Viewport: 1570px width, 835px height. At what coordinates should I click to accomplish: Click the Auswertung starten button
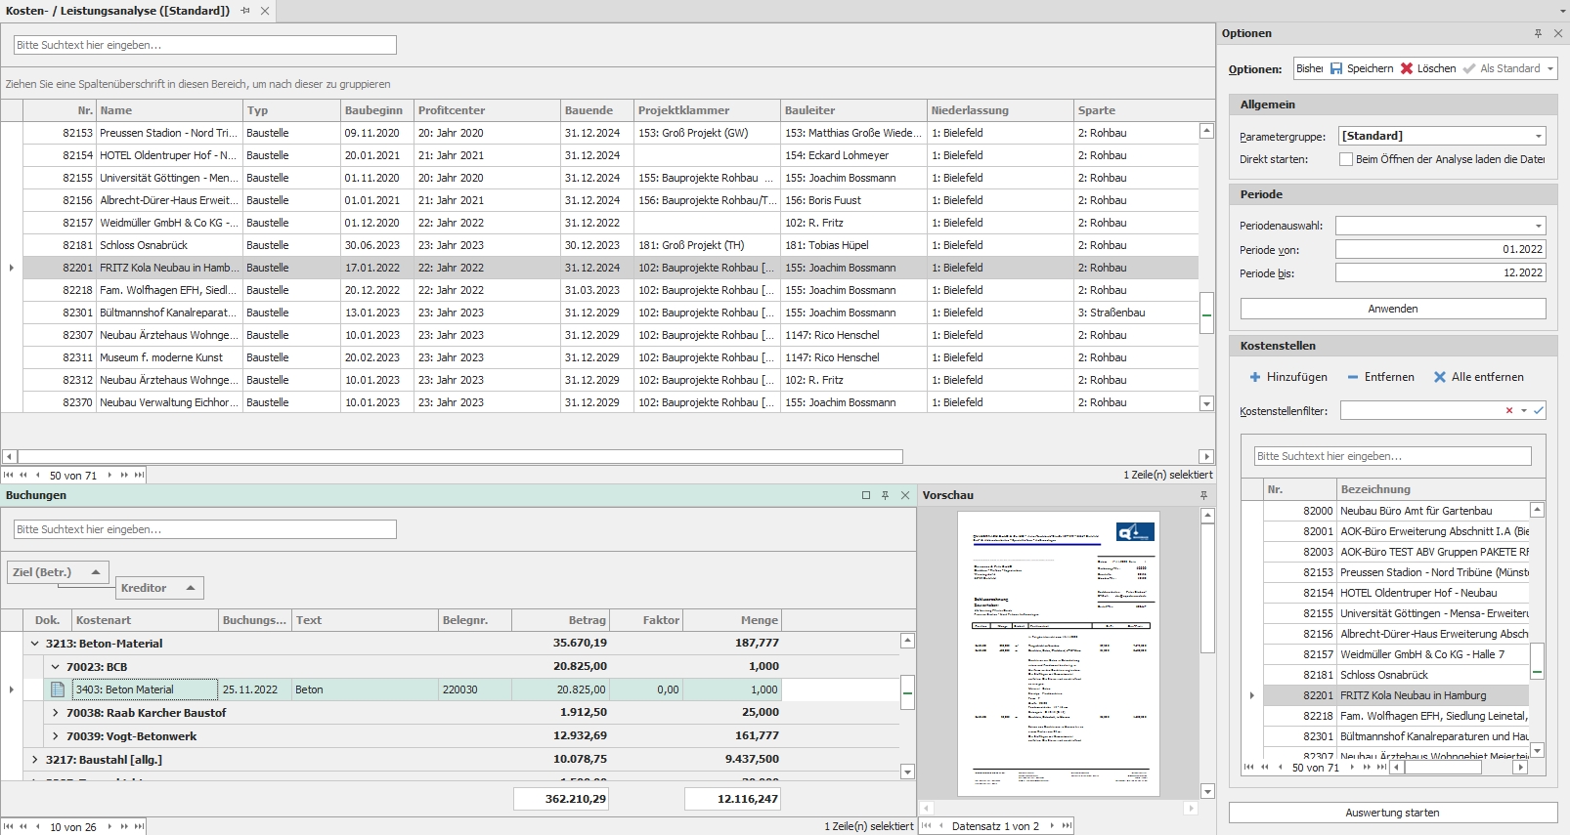(x=1392, y=813)
